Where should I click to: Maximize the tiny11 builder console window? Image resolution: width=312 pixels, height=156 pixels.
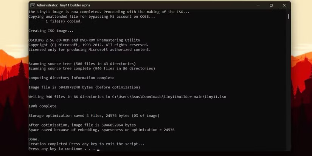click(271, 5)
